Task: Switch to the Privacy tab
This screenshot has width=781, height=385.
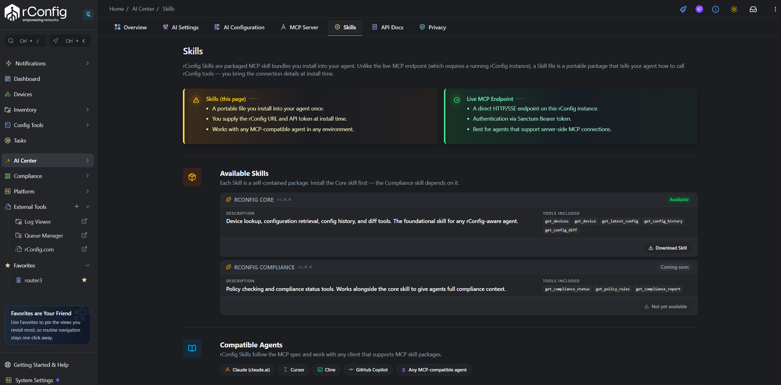Action: (x=433, y=27)
